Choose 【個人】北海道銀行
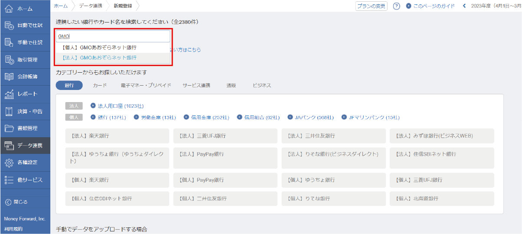Image resolution: width=522 pixels, height=234 pixels. (x=442, y=199)
